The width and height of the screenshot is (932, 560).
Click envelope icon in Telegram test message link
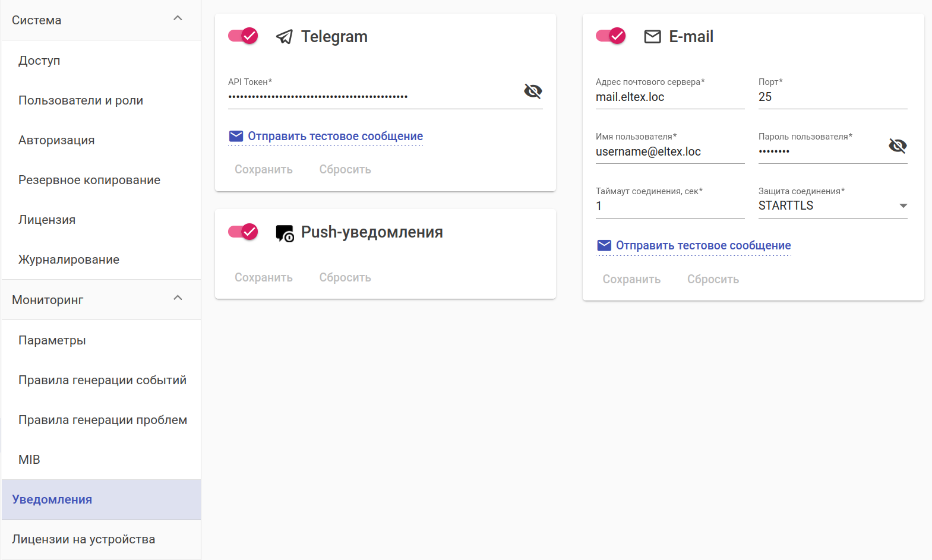pyautogui.click(x=236, y=137)
